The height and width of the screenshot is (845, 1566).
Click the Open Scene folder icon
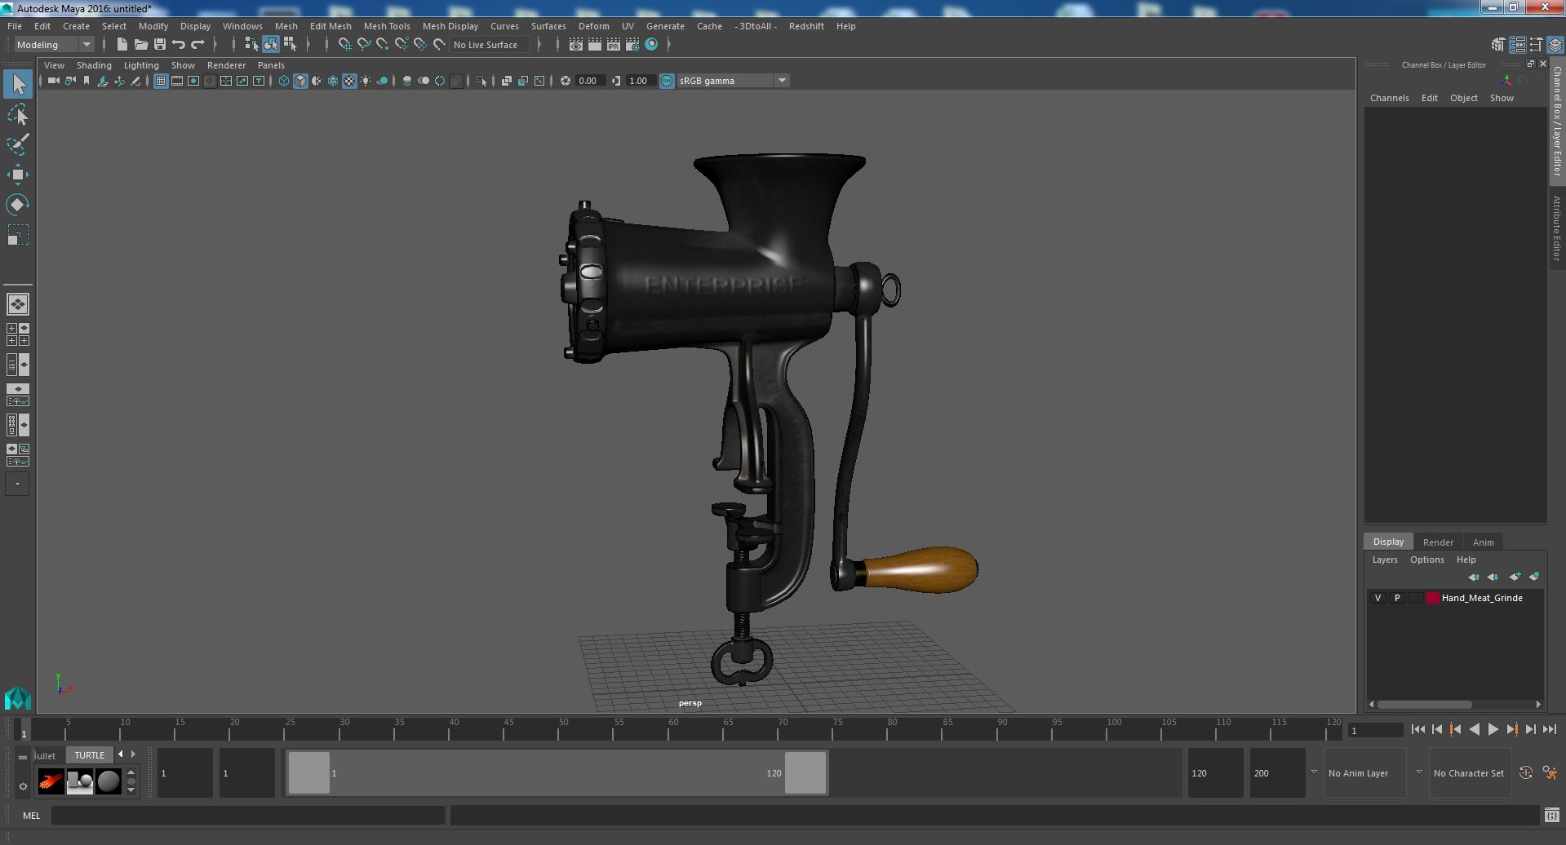coord(140,45)
